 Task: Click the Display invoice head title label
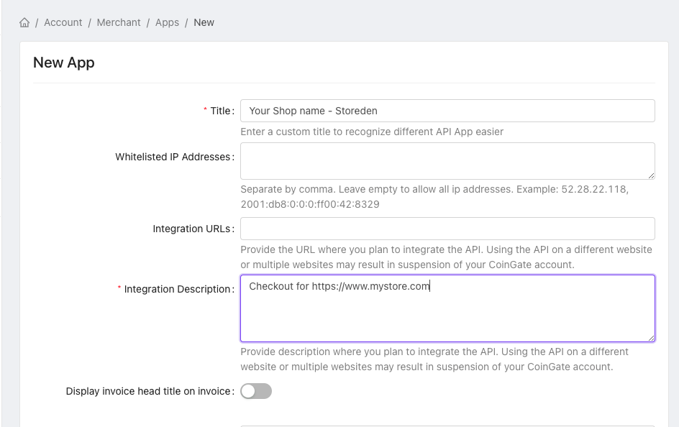(x=149, y=391)
